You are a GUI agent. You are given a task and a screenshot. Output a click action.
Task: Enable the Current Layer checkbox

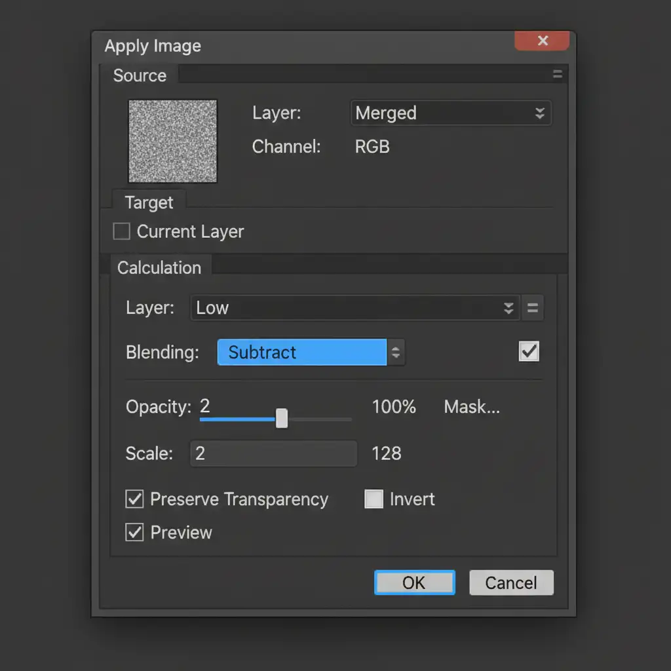[122, 232]
